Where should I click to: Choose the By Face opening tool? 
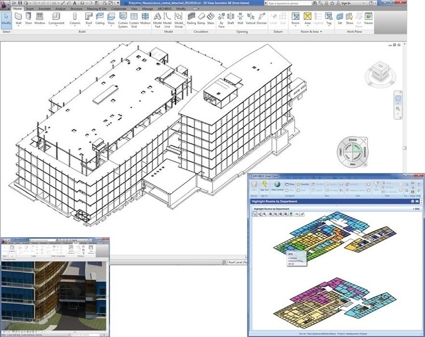point(221,20)
